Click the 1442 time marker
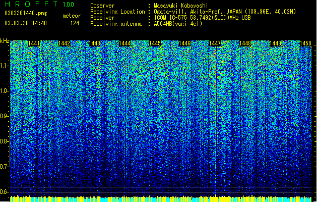The image size is (317, 202). tap(64, 43)
